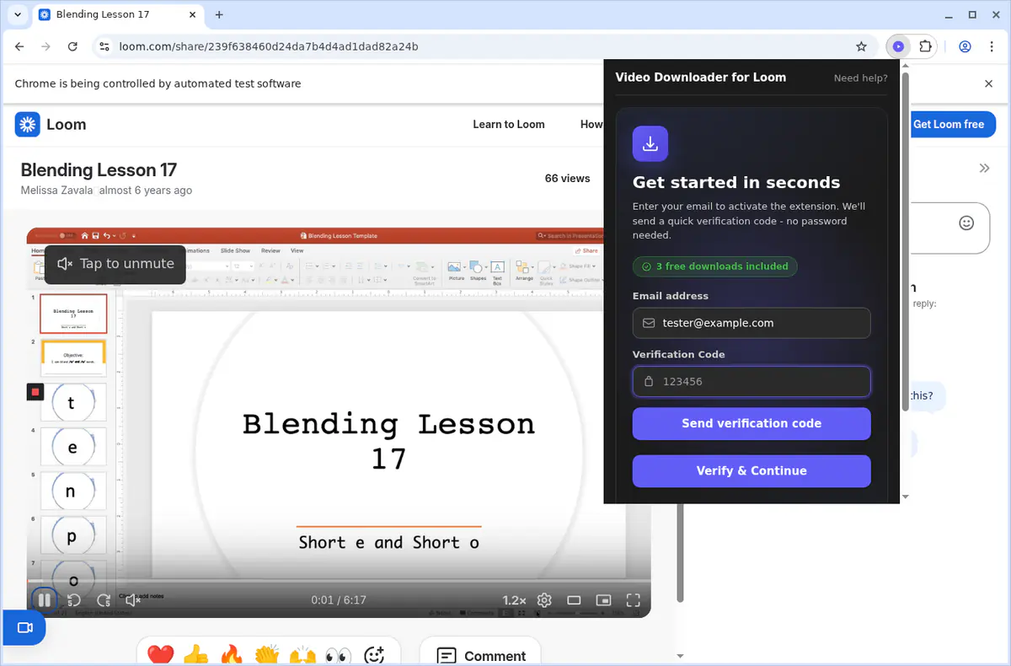Click Verify & Continue button
The width and height of the screenshot is (1011, 666).
coord(752,470)
